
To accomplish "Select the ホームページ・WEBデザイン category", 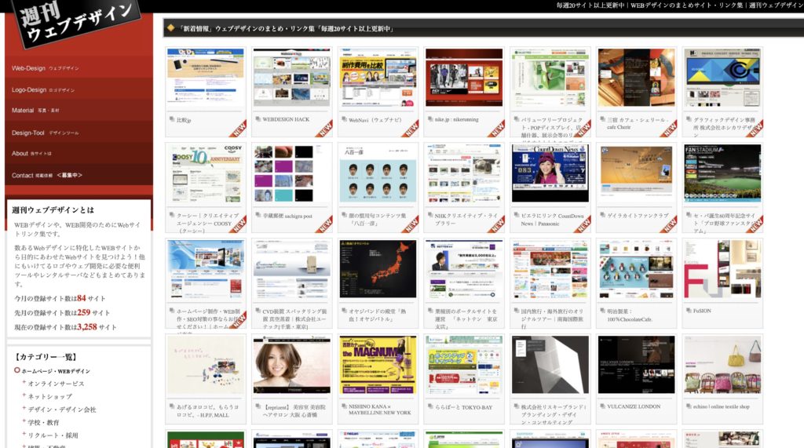I will pos(56,370).
